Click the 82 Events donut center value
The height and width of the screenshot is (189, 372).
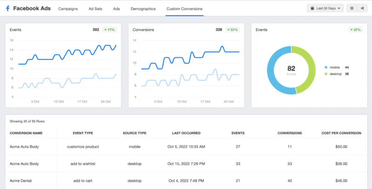pyautogui.click(x=291, y=69)
